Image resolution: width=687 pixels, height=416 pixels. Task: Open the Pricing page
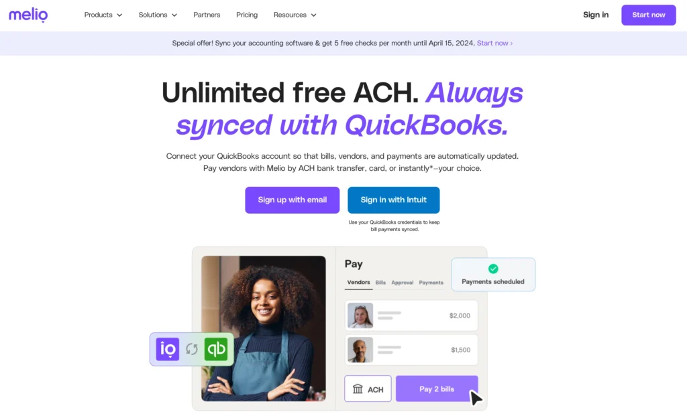[247, 15]
